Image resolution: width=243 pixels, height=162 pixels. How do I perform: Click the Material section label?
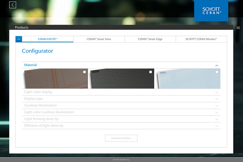31,65
